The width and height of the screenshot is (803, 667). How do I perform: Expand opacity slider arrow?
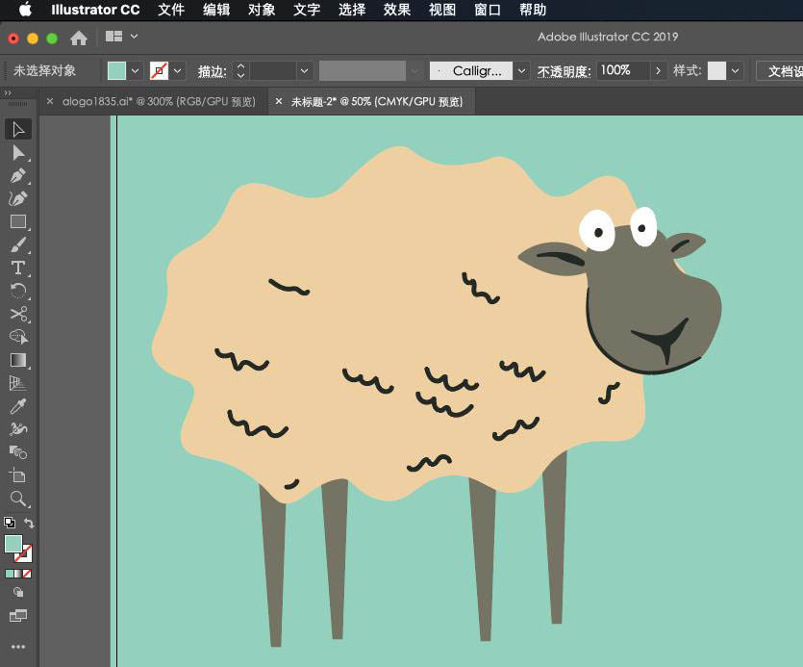point(658,71)
